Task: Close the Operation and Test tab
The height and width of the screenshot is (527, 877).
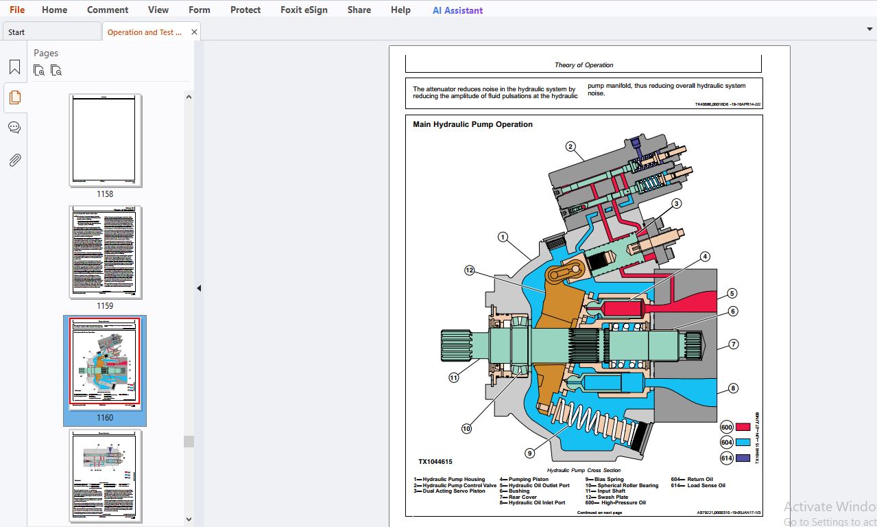Action: pyautogui.click(x=194, y=32)
